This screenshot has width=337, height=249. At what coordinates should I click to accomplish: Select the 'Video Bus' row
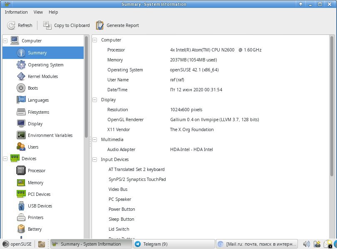[211, 189]
